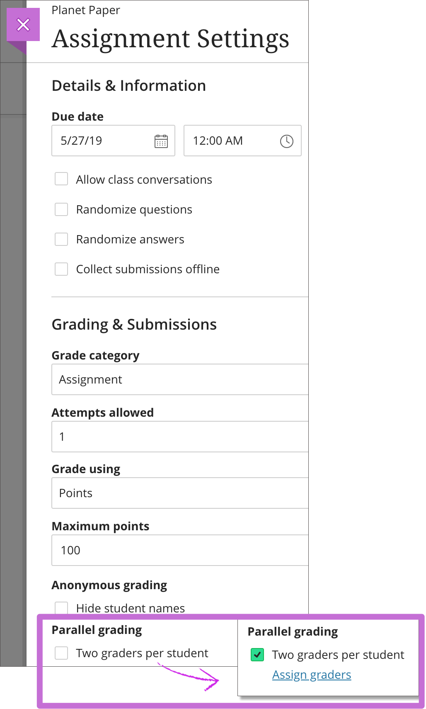The height and width of the screenshot is (709, 426).
Task: Close the Assignment Settings panel
Action: 23,24
